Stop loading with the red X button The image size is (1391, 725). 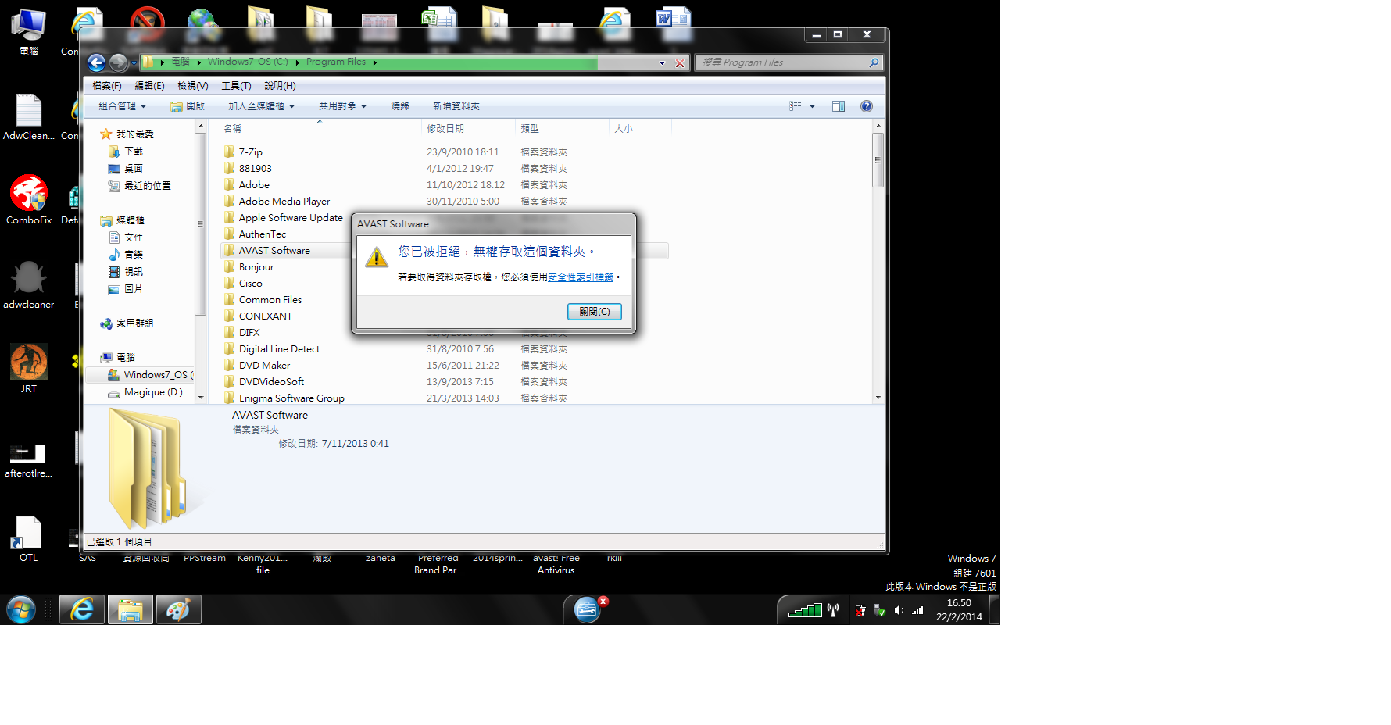pos(680,63)
